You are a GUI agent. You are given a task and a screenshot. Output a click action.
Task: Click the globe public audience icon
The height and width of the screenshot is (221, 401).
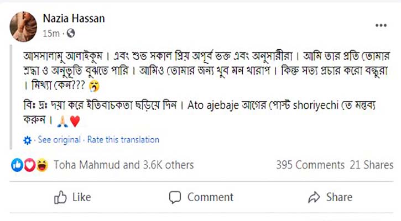71,34
